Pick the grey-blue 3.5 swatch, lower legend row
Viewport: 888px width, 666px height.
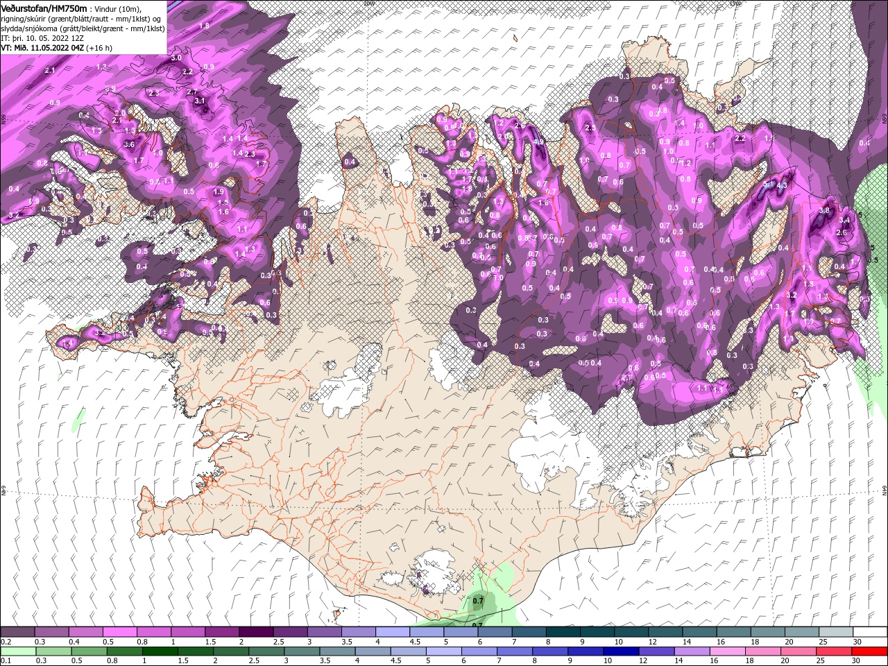337,651
